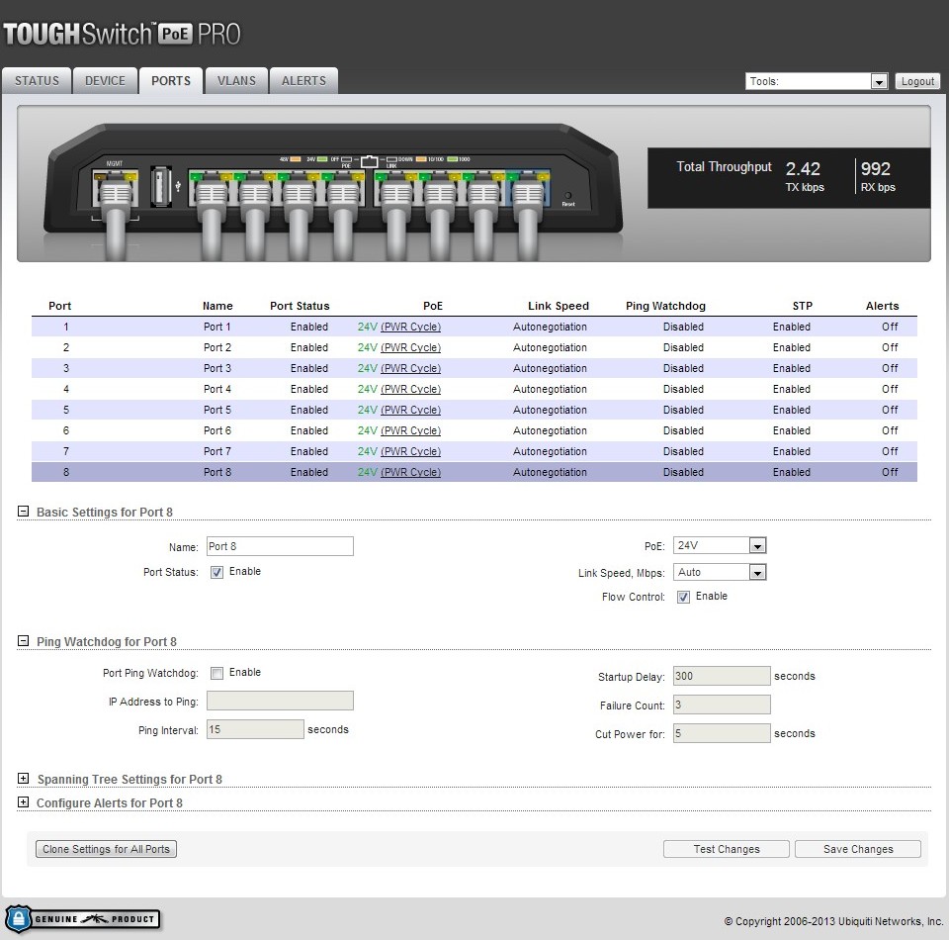Switch to the STATUS tab
This screenshot has width=949, height=940.
pos(37,80)
